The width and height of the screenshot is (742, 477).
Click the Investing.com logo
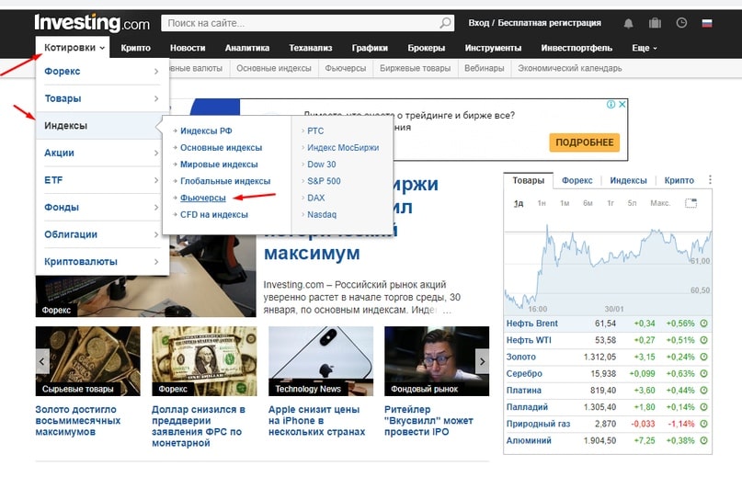click(x=92, y=23)
